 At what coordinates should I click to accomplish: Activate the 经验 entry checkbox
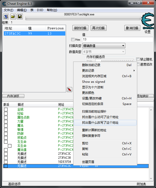tap(6, 113)
